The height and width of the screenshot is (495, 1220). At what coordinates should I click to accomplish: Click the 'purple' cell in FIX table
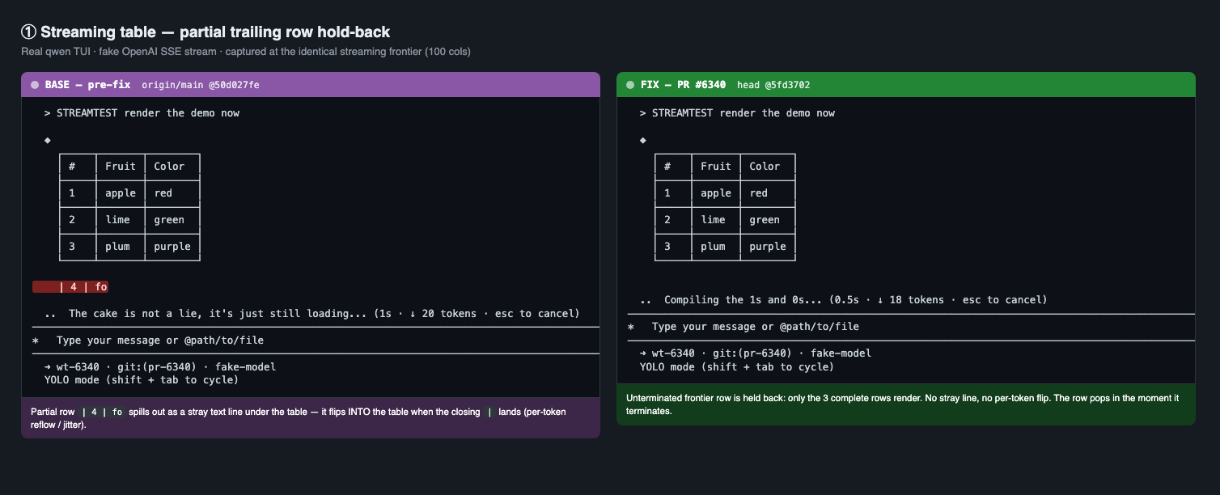click(x=768, y=246)
